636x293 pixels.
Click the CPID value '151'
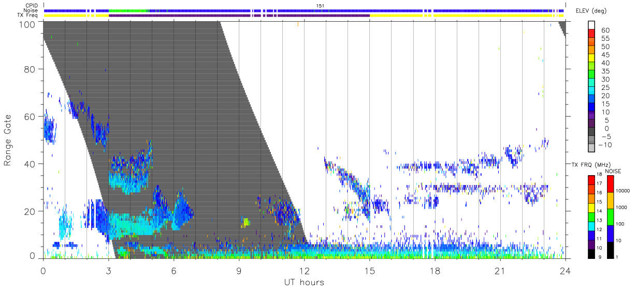[x=320, y=6]
